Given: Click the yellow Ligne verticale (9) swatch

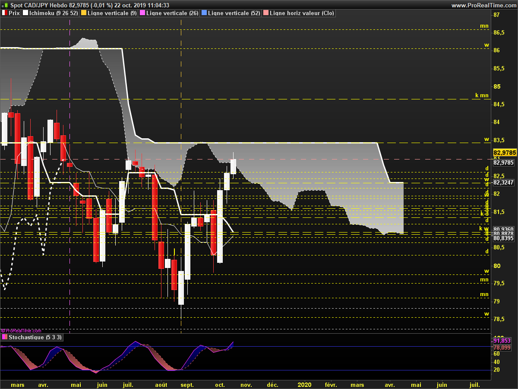Looking at the screenshot, I should tap(83, 13).
